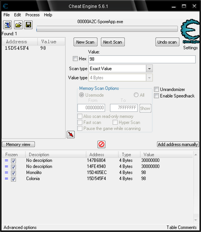201x232 pixels.
Task: Open Cheat Engine logo settings
Action: (190, 31)
